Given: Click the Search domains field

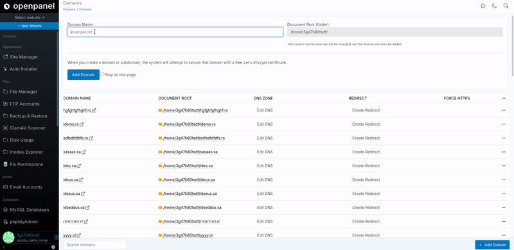Looking at the screenshot, I should [94, 245].
